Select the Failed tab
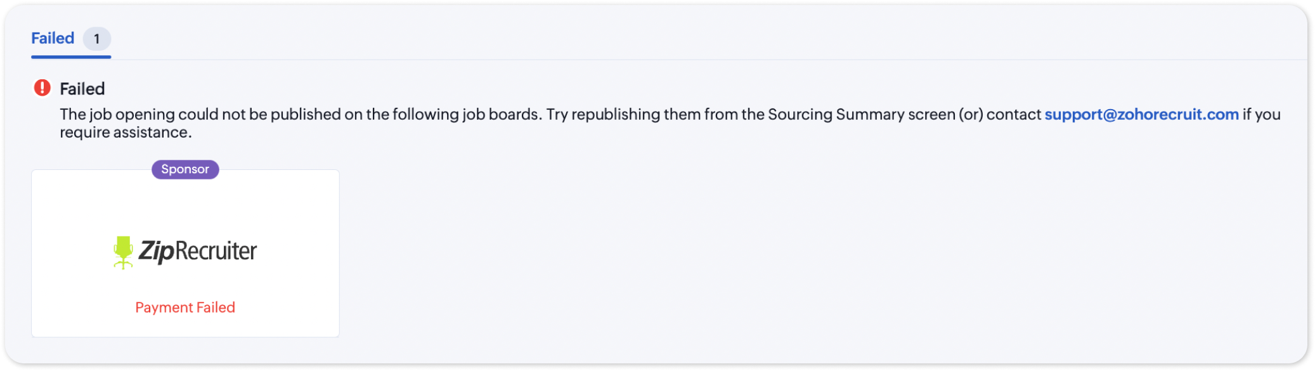The image size is (1315, 371). pos(53,39)
